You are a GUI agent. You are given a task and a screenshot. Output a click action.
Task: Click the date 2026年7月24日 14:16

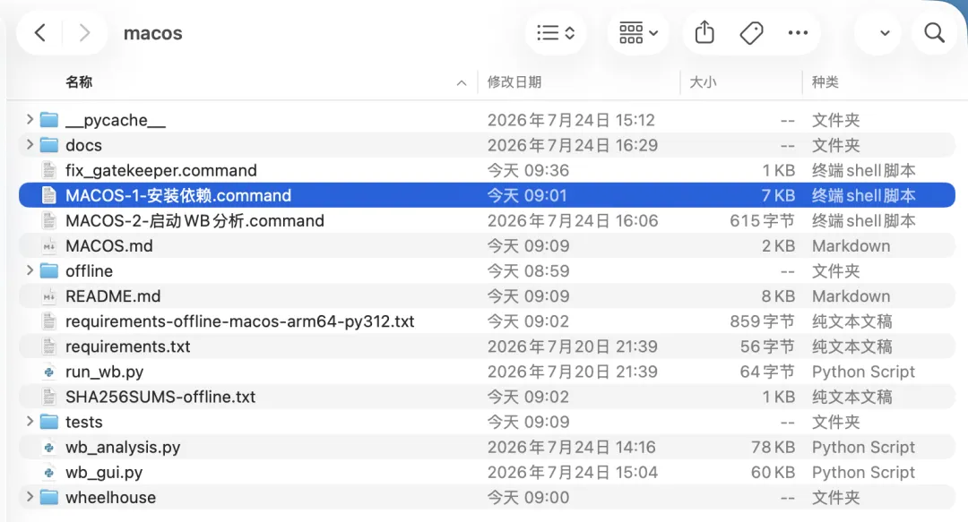(571, 448)
